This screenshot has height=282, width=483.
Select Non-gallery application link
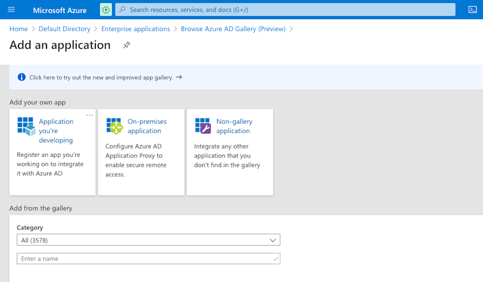click(234, 126)
